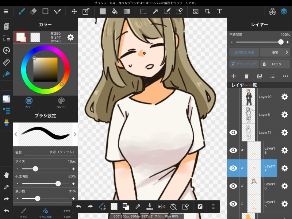This screenshot has width=292, height=219.
Task: Toggle visibility of Layer17
Action: point(233,168)
